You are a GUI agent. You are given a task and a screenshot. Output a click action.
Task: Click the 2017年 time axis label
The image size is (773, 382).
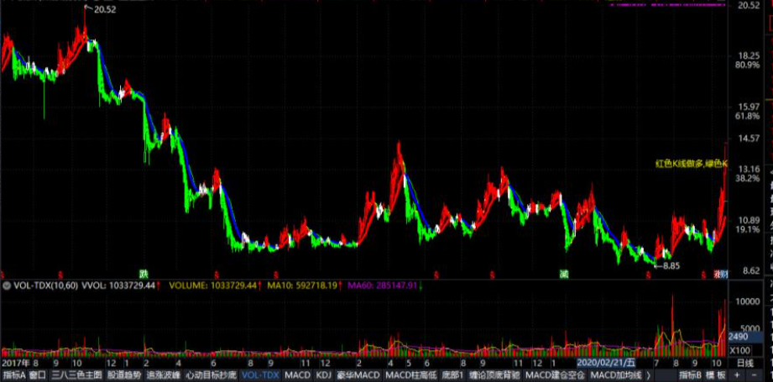click(x=15, y=364)
